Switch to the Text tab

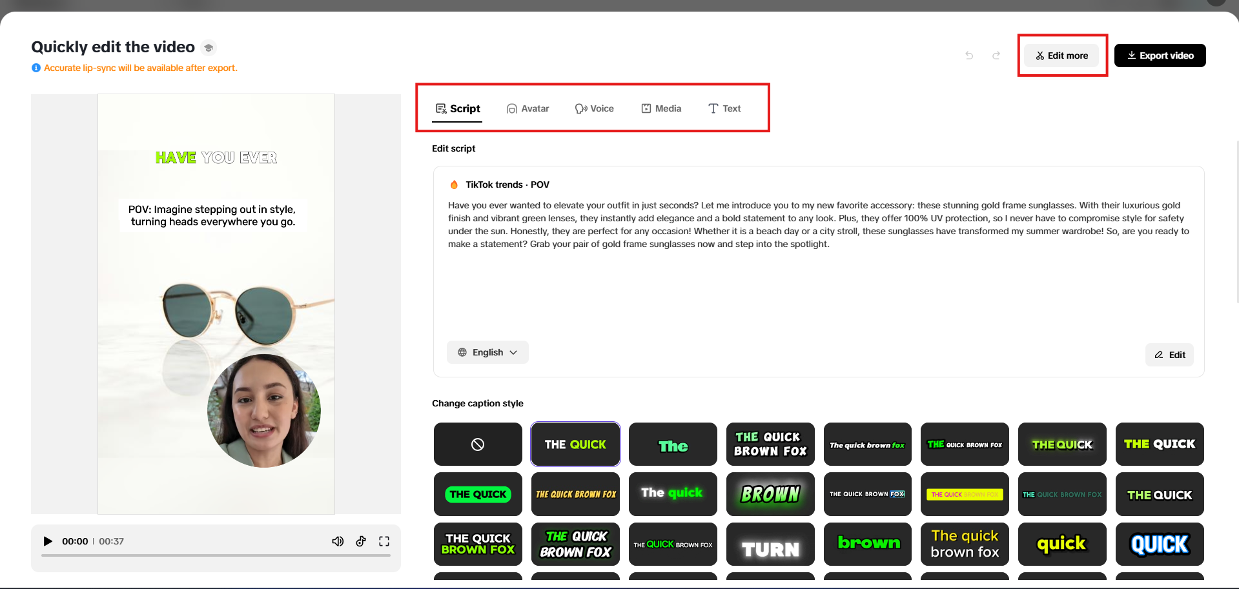point(724,108)
